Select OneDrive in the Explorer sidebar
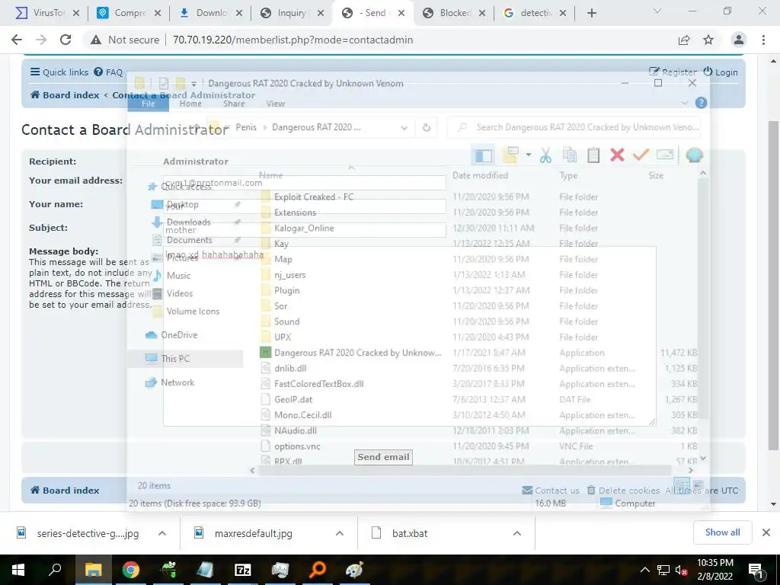Image resolution: width=780 pixels, height=585 pixels. 171,335
